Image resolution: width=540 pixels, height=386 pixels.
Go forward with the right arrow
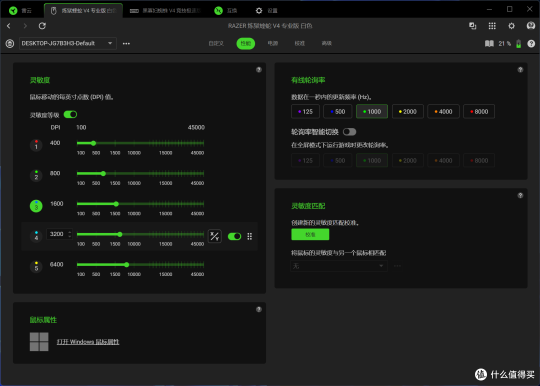point(25,26)
